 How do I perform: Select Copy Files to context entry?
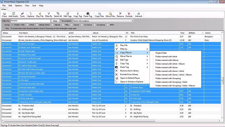click(x=132, y=53)
